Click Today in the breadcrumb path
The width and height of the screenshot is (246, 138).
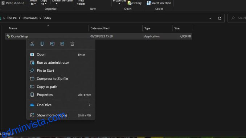point(47,18)
